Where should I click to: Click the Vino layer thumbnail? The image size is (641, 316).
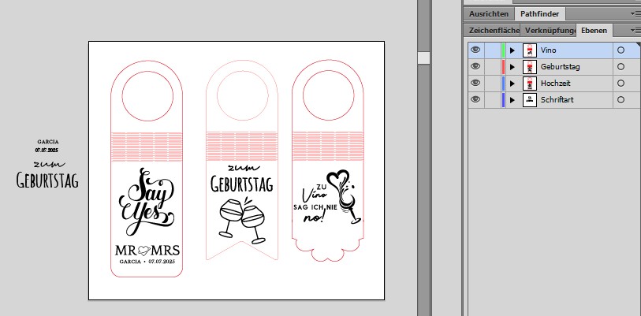click(x=530, y=50)
